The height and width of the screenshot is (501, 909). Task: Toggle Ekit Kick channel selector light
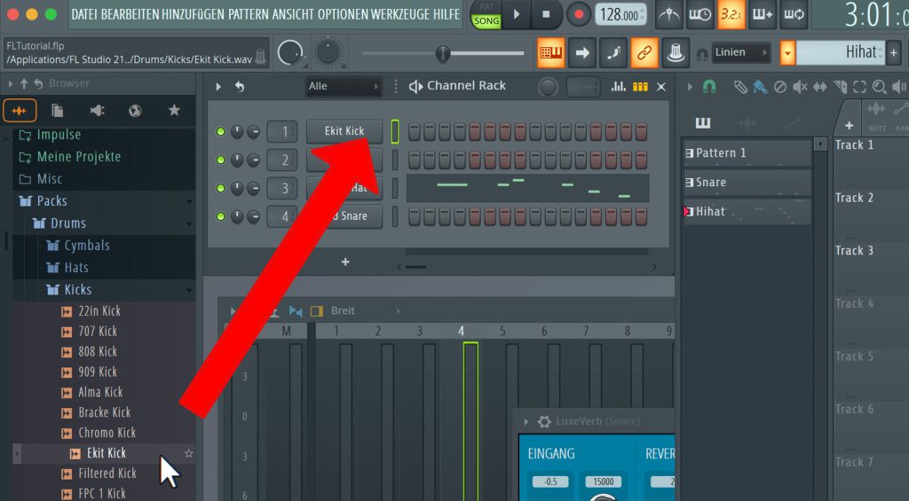395,131
